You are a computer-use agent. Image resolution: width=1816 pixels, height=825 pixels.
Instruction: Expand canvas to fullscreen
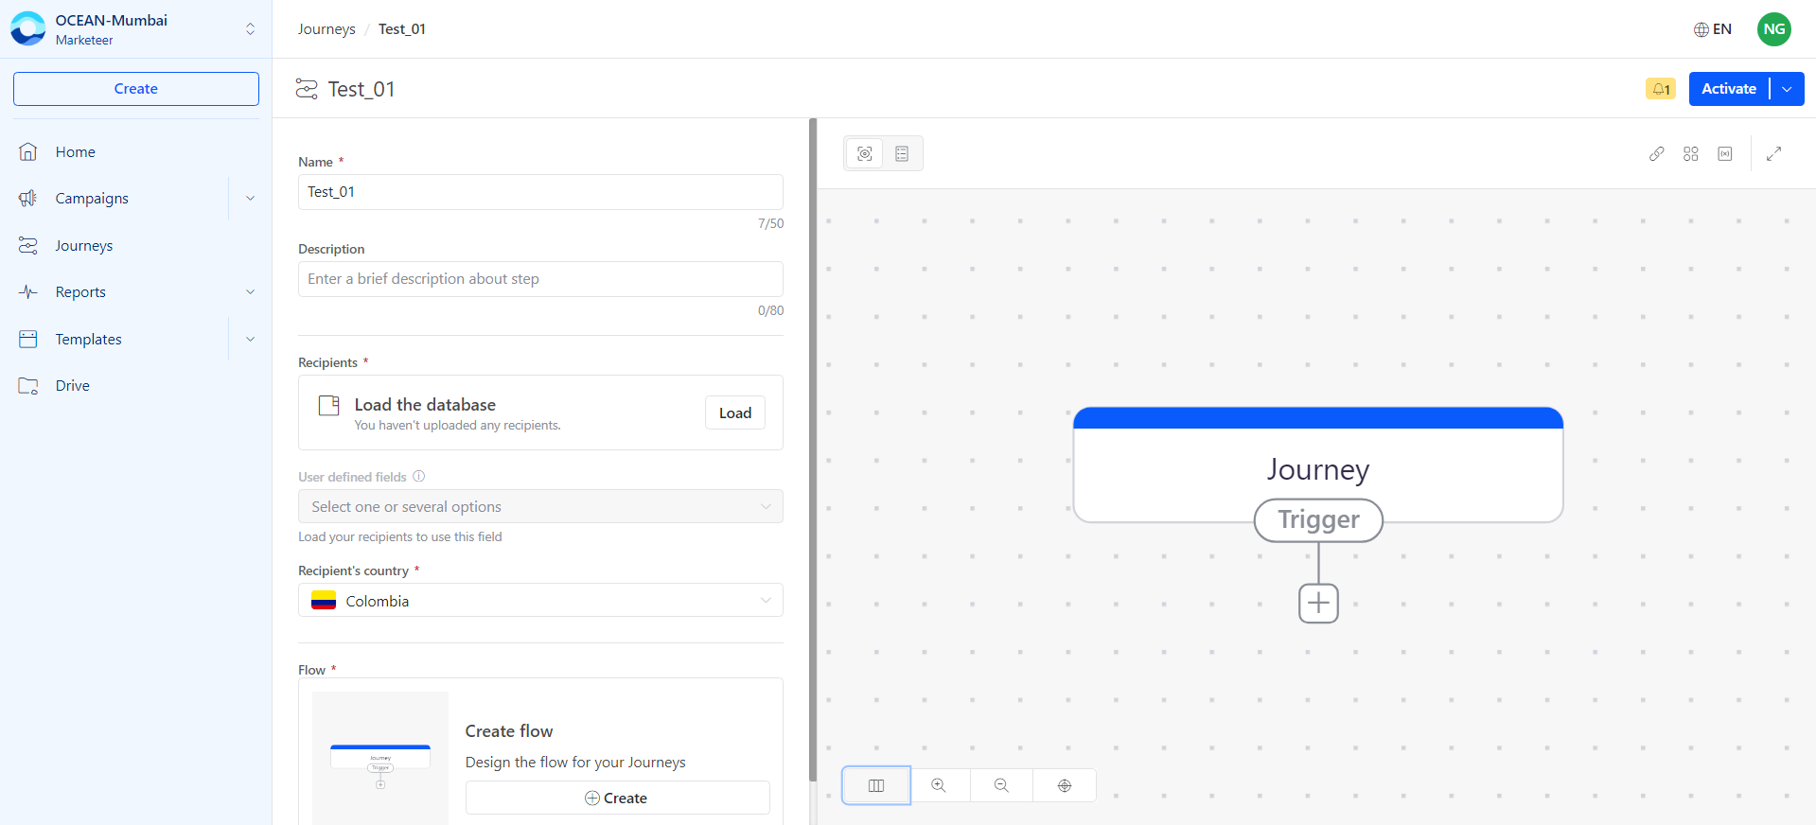tap(1774, 153)
